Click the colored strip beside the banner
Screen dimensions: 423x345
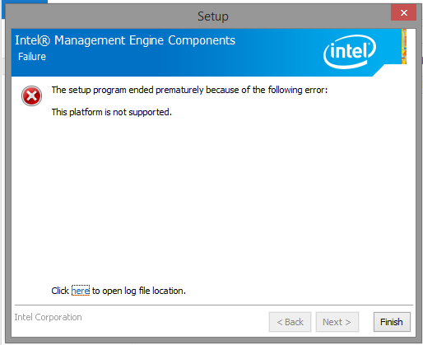click(404, 46)
